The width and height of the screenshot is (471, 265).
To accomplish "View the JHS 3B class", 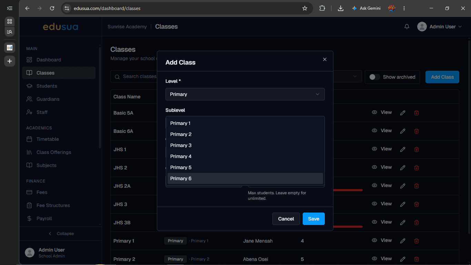I will click(x=382, y=222).
